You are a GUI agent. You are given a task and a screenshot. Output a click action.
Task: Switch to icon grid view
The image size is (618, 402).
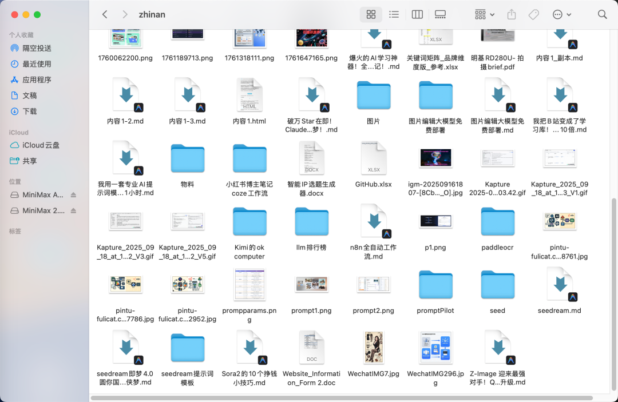pos(371,14)
